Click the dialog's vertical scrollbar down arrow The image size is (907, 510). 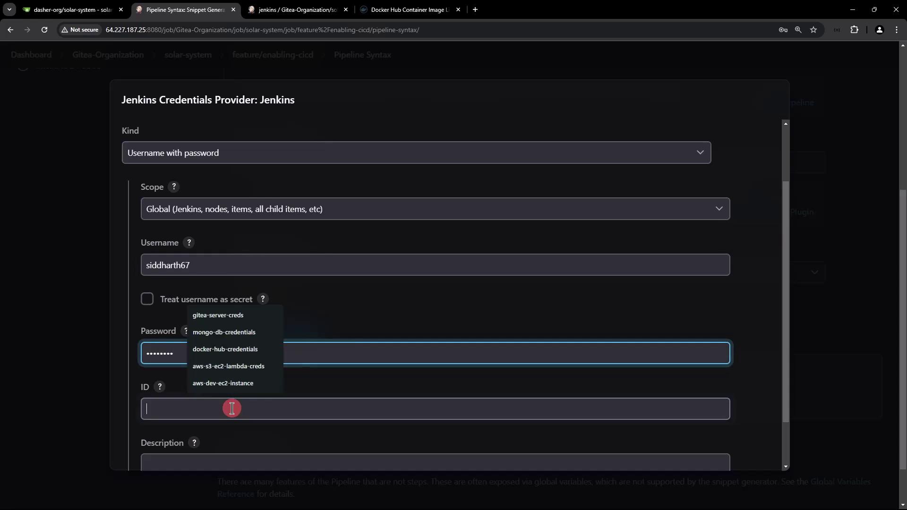pyautogui.click(x=786, y=467)
